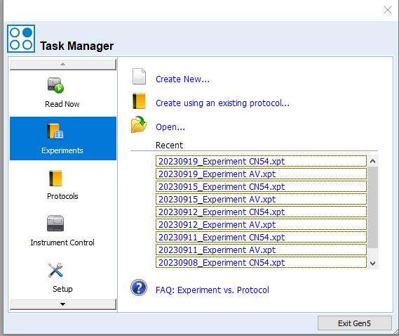Open FAQ: Experiment vs. Protocol link
This screenshot has width=399, height=336.
pyautogui.click(x=212, y=290)
